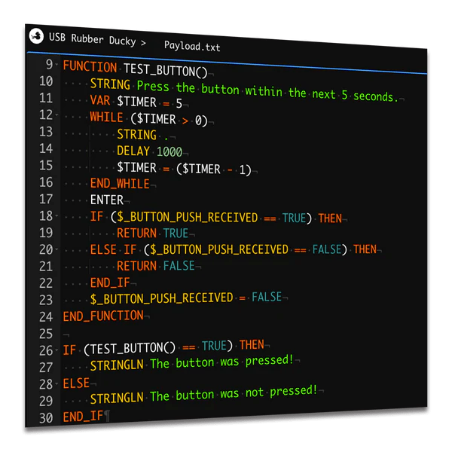Click the rubber duck logo icon
Screen dimensions: 452x452
pyautogui.click(x=36, y=36)
